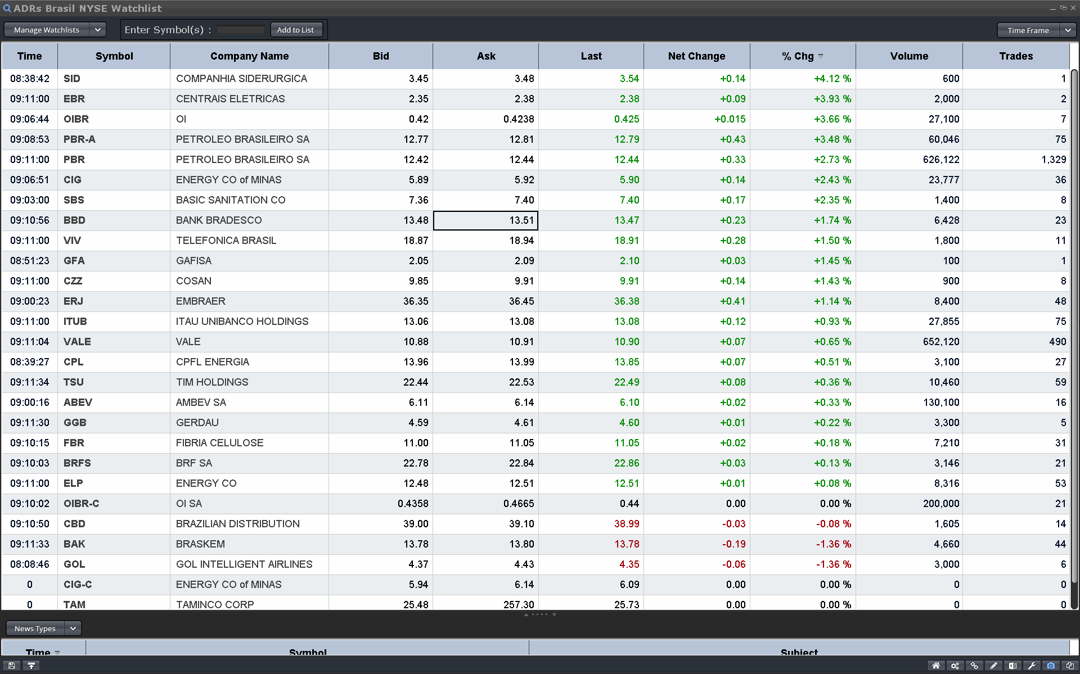Export to Excel via spreadsheet icon
Viewport: 1080px width, 674px height.
[1012, 666]
